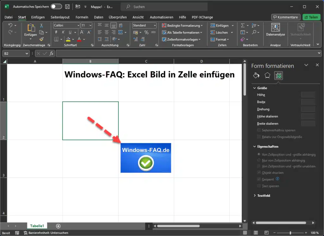Click the percent style icon
The width and height of the screenshot is (324, 236).
click(146, 32)
